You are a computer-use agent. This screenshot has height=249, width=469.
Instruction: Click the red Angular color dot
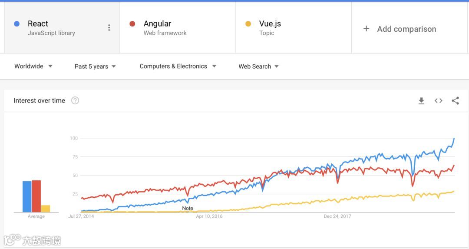[x=132, y=24]
